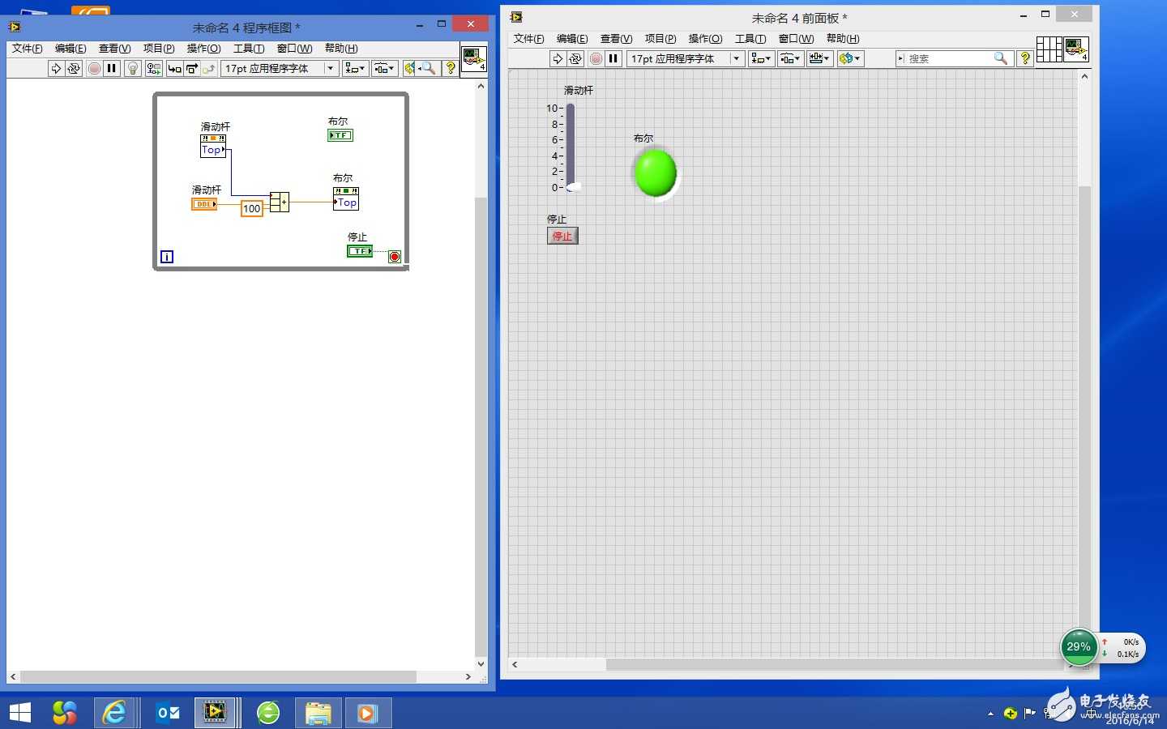Image resolution: width=1167 pixels, height=729 pixels.
Task: Click the block diagram search magnifier icon
Action: tap(429, 69)
